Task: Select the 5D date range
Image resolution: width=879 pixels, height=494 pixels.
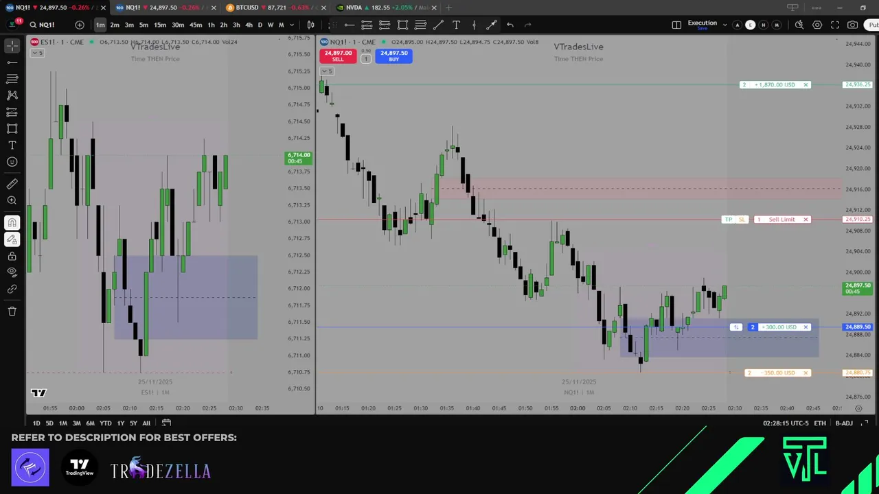Action: coord(49,423)
